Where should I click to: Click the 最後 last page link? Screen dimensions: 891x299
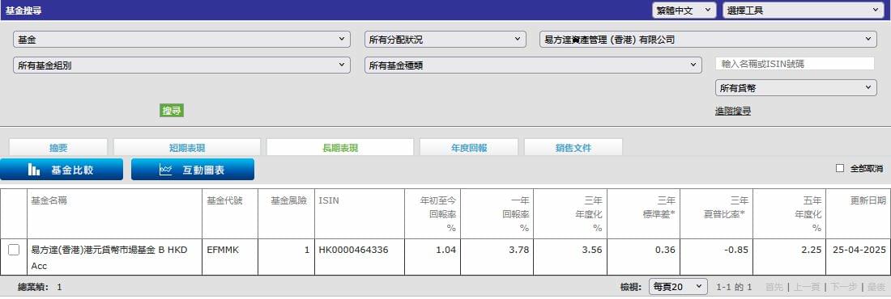pos(876,287)
